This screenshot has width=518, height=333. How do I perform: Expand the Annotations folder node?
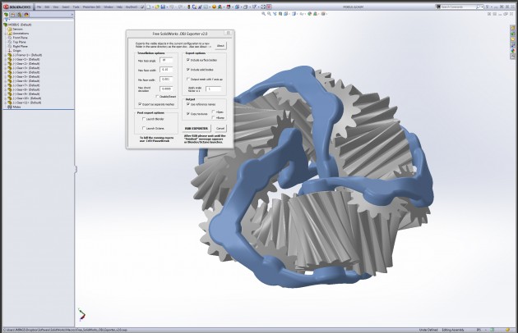[x=5, y=34]
